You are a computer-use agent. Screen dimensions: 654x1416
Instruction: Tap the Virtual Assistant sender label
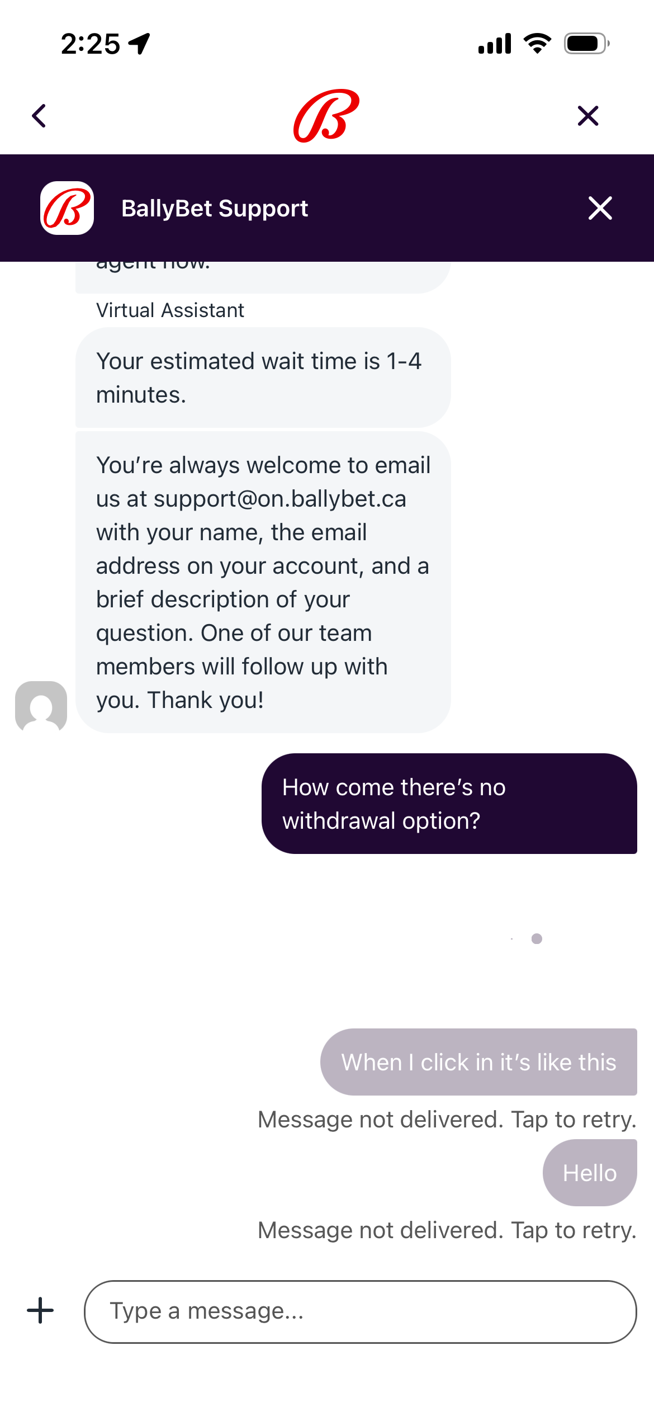170,310
